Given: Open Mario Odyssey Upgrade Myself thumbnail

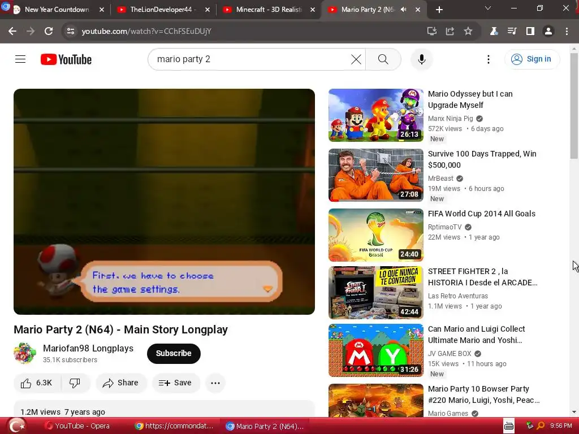Looking at the screenshot, I should tap(376, 115).
